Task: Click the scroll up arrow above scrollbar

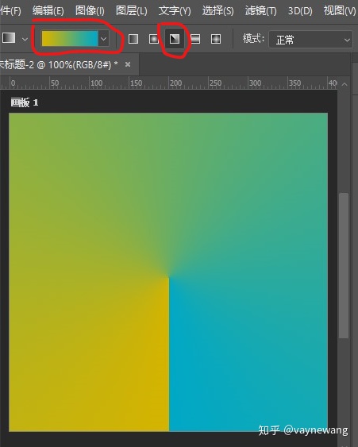Action: pos(345,84)
